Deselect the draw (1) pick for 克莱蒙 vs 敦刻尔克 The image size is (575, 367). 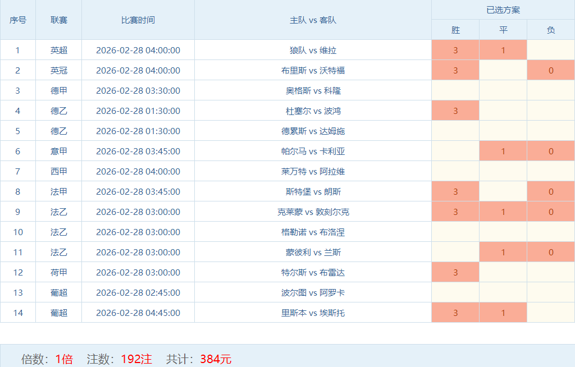503,212
